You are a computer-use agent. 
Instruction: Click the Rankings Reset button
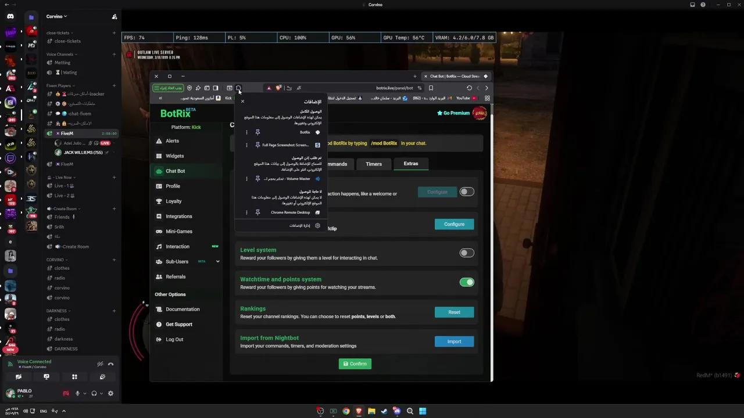coord(454,312)
